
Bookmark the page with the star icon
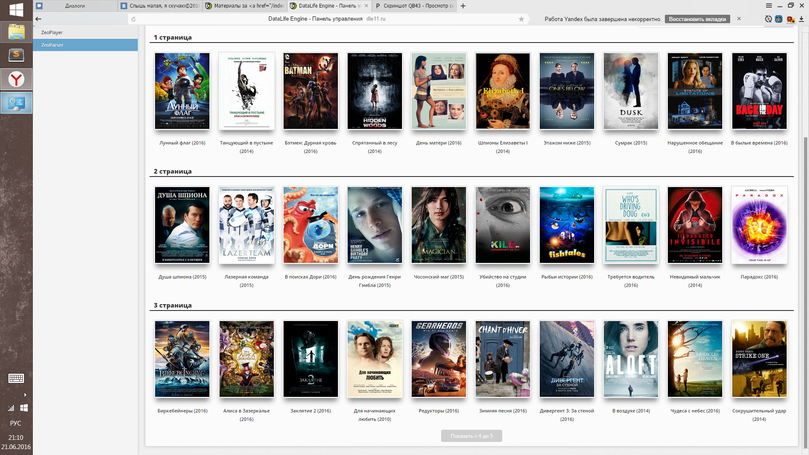521,19
